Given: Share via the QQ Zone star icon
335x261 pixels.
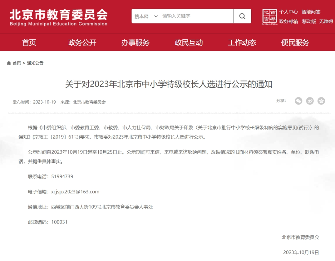Looking at the screenshot, I should (321, 101).
